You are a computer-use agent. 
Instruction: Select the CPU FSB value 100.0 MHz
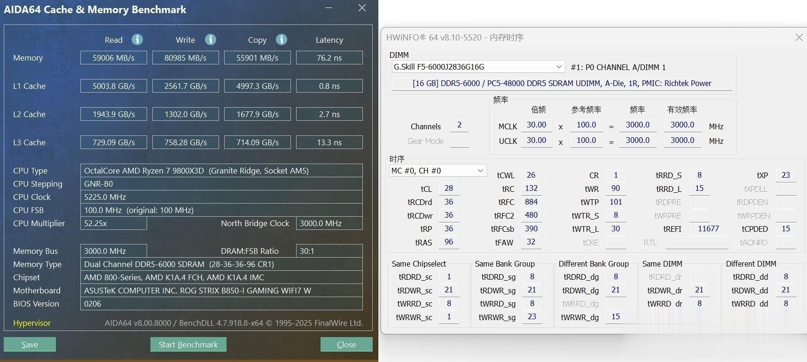[221, 210]
